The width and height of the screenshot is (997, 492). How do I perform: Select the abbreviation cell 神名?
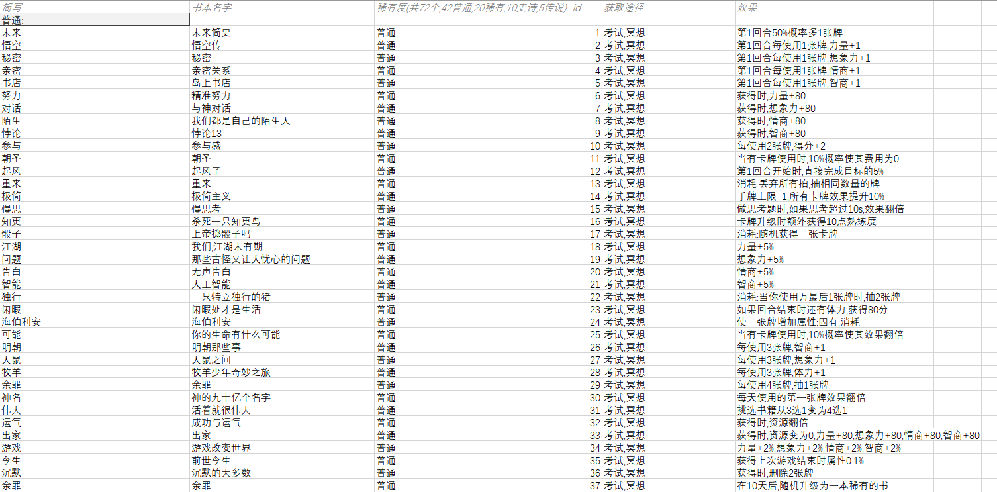[x=95, y=397]
